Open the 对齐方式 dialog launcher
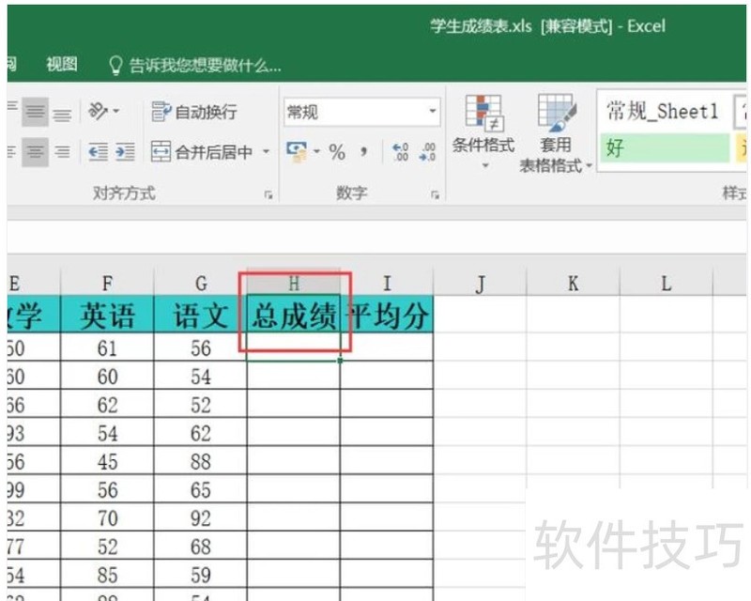Image resolution: width=751 pixels, height=601 pixels. click(x=268, y=194)
